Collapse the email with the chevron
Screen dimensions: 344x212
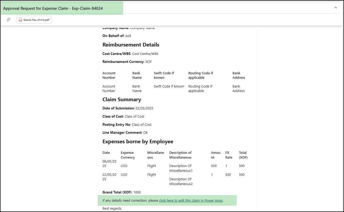click(335, 8)
